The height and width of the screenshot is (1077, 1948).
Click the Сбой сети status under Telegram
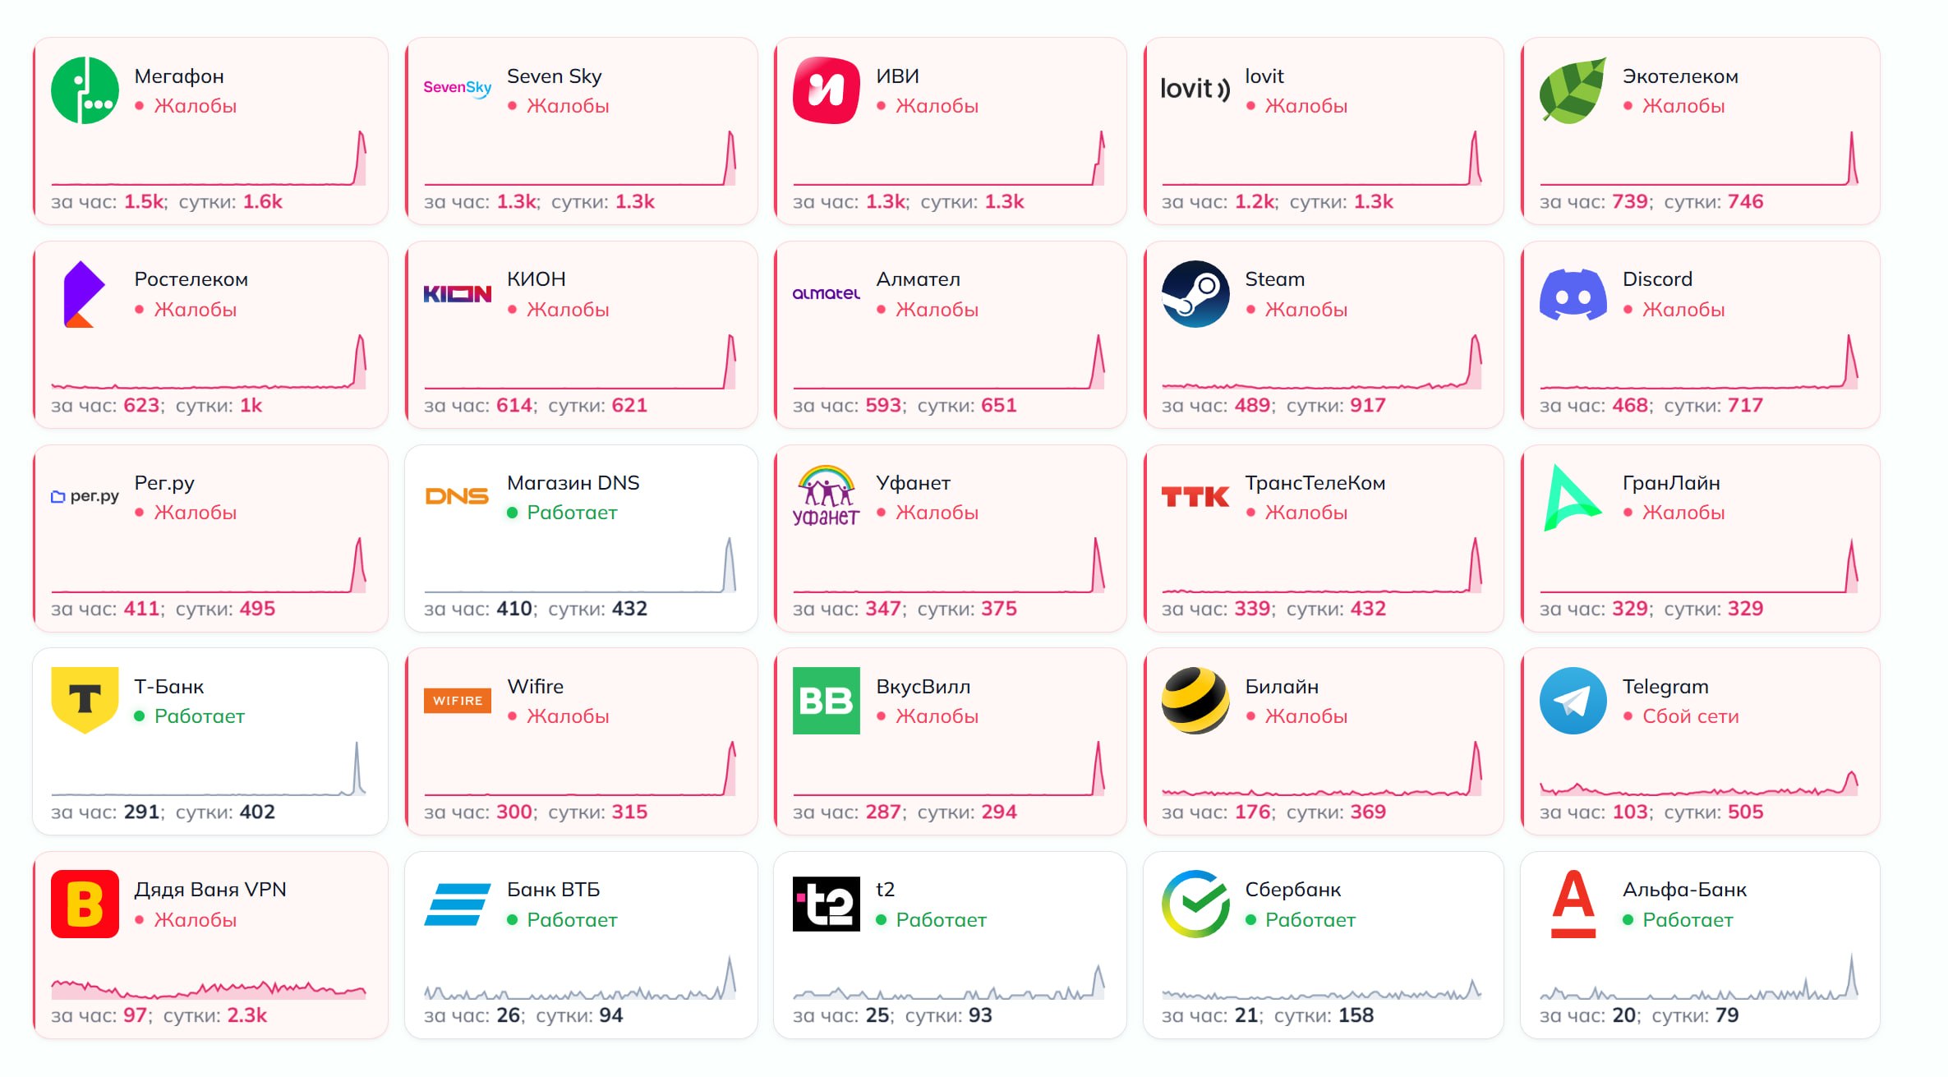pyautogui.click(x=1690, y=716)
